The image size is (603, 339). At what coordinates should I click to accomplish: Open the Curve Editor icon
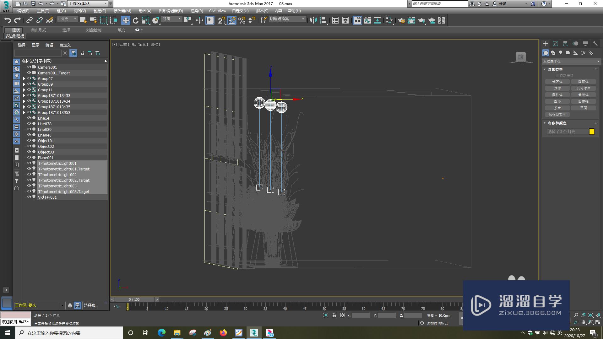367,20
